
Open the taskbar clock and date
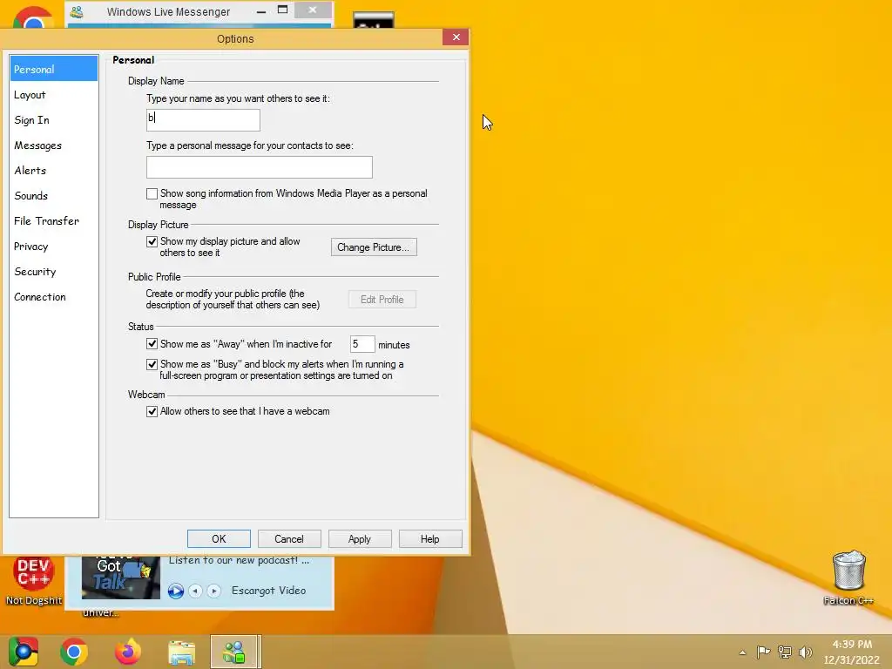(852, 652)
